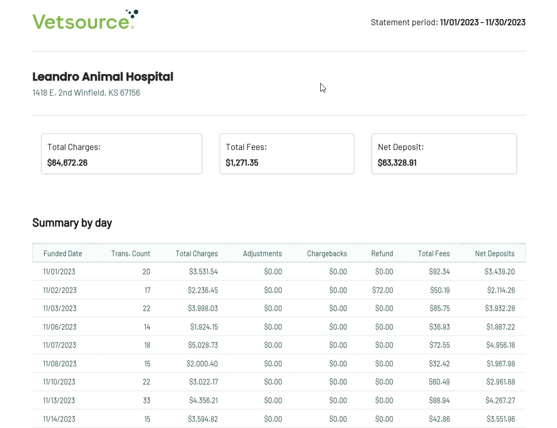Click the Summary by day heading
The width and height of the screenshot is (557, 428).
(72, 223)
